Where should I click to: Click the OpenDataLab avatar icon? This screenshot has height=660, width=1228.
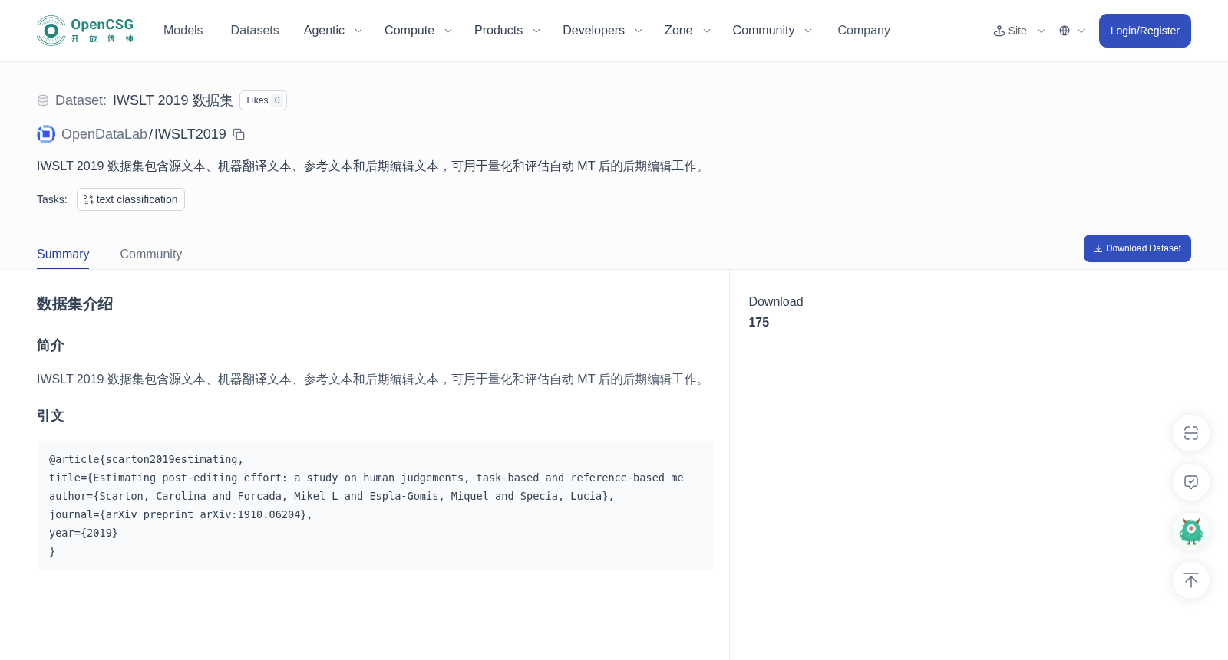46,134
